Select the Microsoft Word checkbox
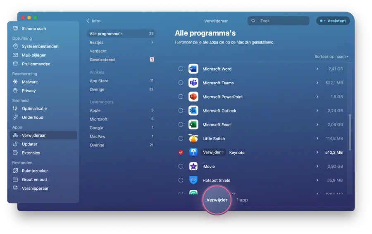 point(181,69)
